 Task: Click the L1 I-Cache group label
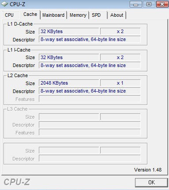point(19,50)
